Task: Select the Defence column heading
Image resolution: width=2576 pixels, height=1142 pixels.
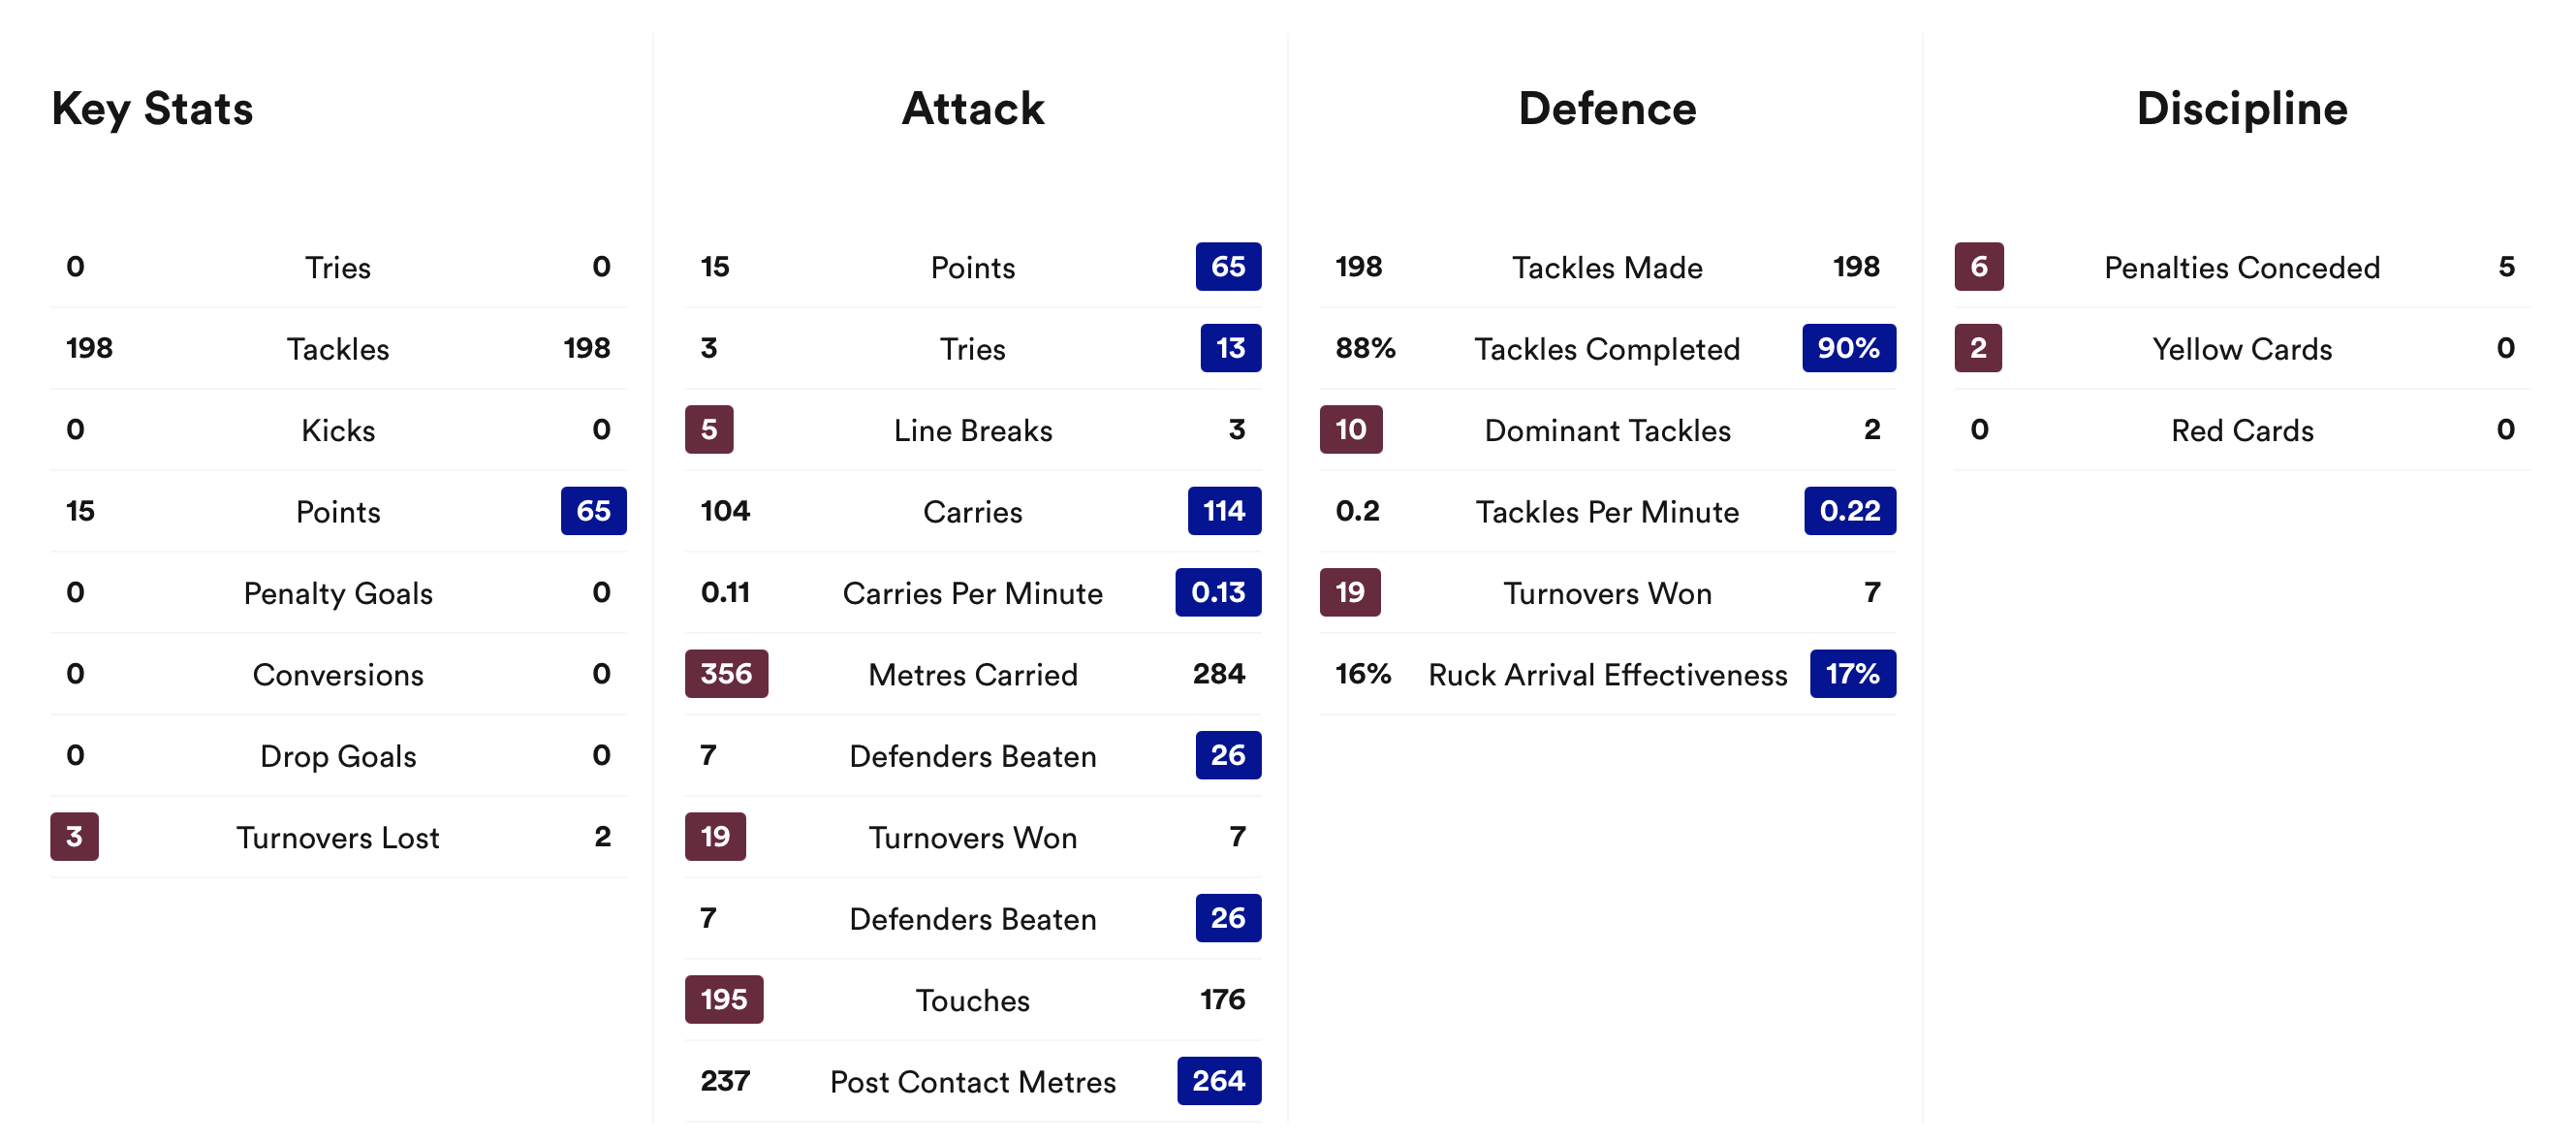Action: [1606, 109]
